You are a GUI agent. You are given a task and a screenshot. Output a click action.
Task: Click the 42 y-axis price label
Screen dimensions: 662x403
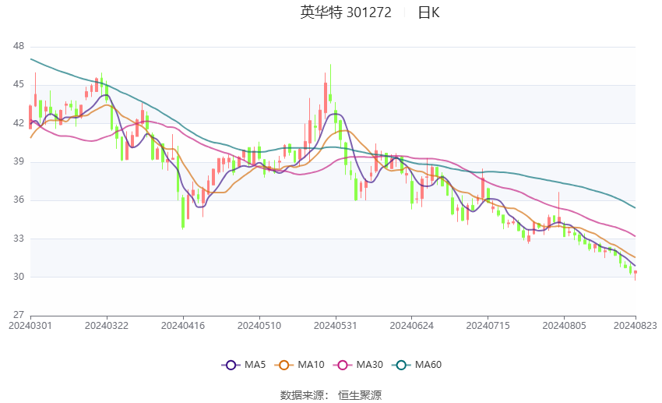coord(19,123)
